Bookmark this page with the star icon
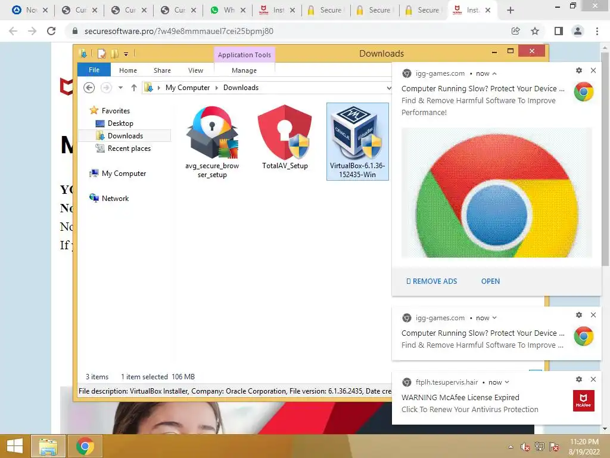 [535, 31]
